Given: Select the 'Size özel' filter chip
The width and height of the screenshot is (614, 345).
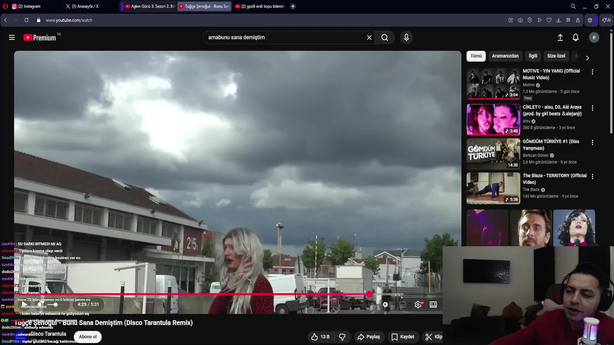Looking at the screenshot, I should tap(556, 56).
